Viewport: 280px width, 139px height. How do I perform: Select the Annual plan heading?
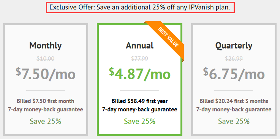[x=140, y=45]
